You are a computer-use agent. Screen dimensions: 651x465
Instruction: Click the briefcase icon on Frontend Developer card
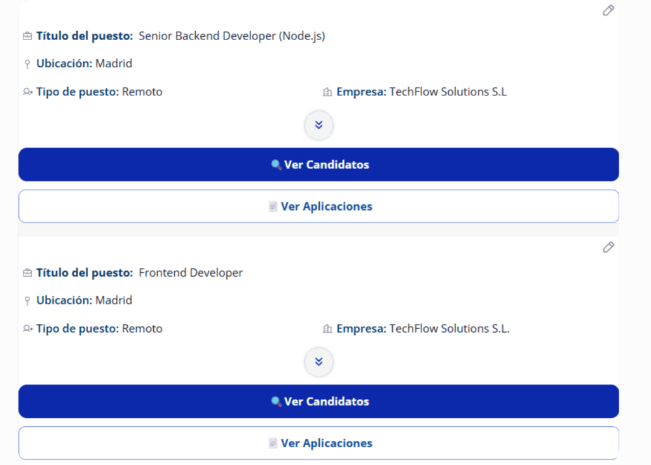(27, 272)
